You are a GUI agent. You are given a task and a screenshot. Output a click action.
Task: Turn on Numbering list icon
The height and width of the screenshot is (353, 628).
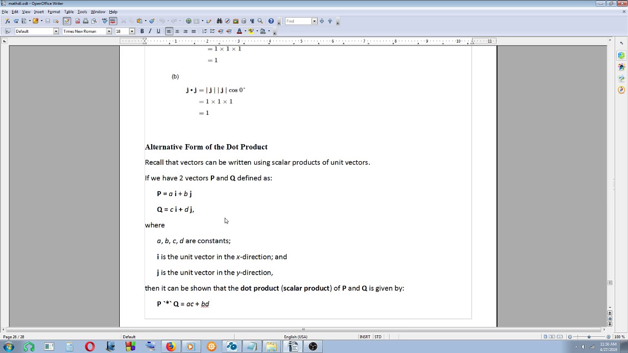pyautogui.click(x=205, y=31)
